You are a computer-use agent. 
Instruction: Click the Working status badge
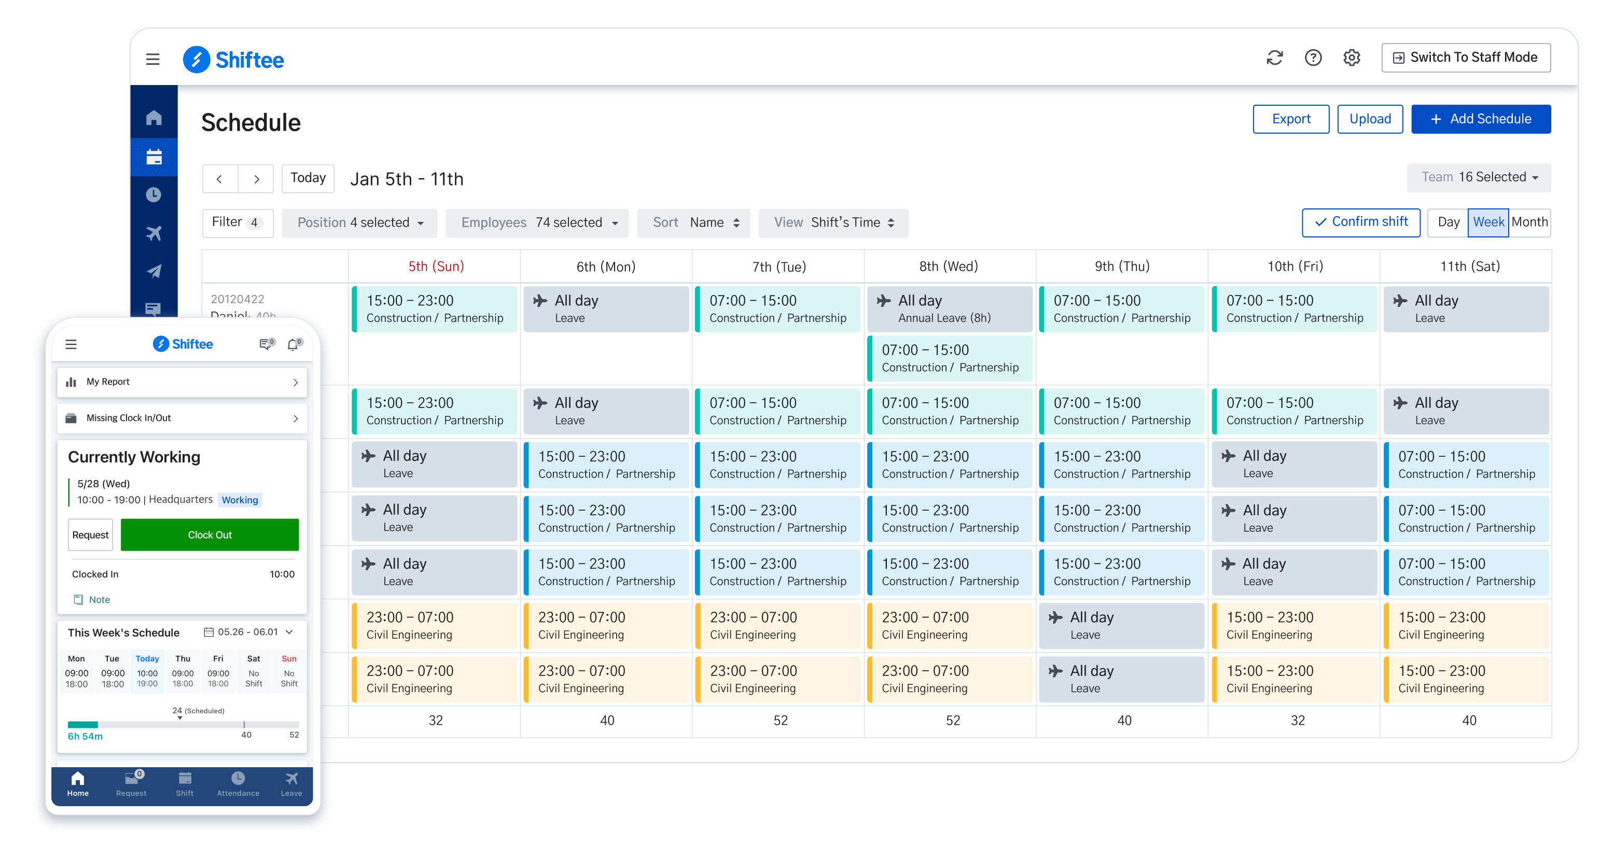click(239, 500)
